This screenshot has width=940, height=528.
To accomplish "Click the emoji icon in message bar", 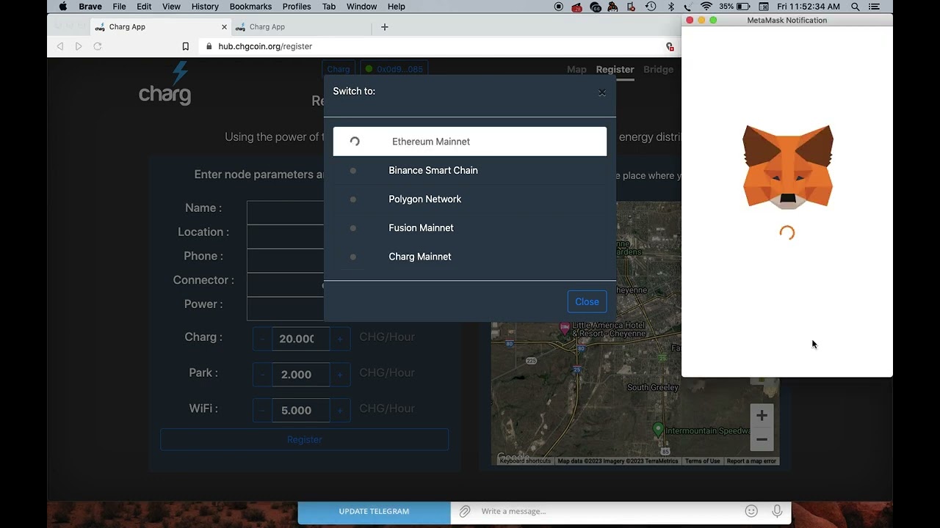I will pos(751,511).
